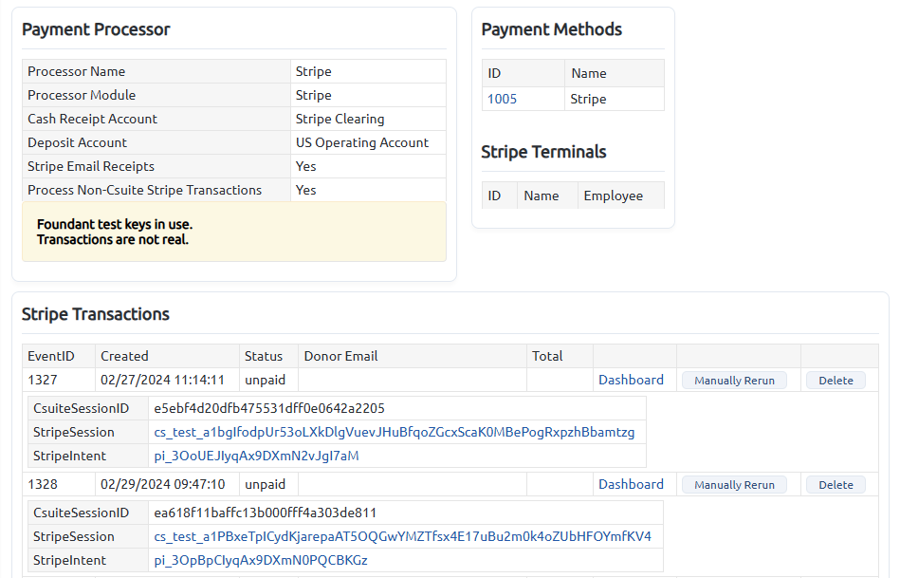
Task: Open StripeSession link for event 1327
Action: tap(395, 432)
